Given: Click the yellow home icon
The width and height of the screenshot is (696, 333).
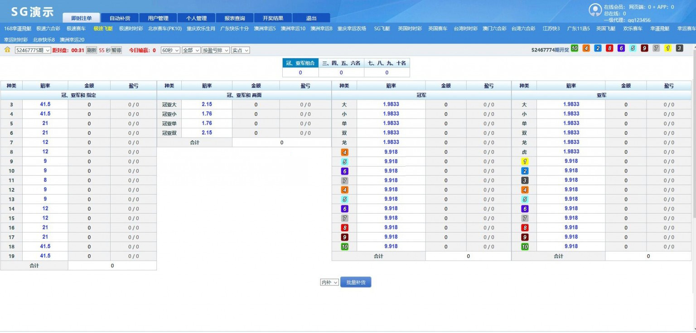Looking at the screenshot, I should click(x=7, y=50).
